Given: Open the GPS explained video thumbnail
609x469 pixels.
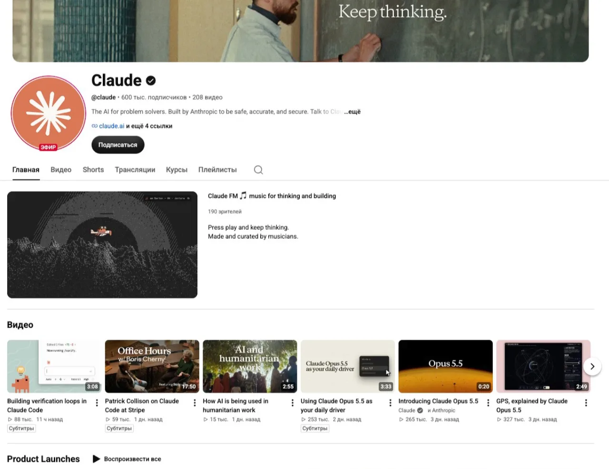Looking at the screenshot, I should coord(543,366).
